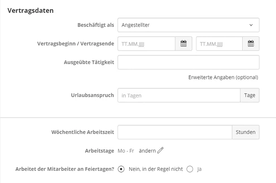Screen dimensions: 276x183
Task: Select the 'Nein, in der Regel nicht' radio button
Action: (121, 169)
